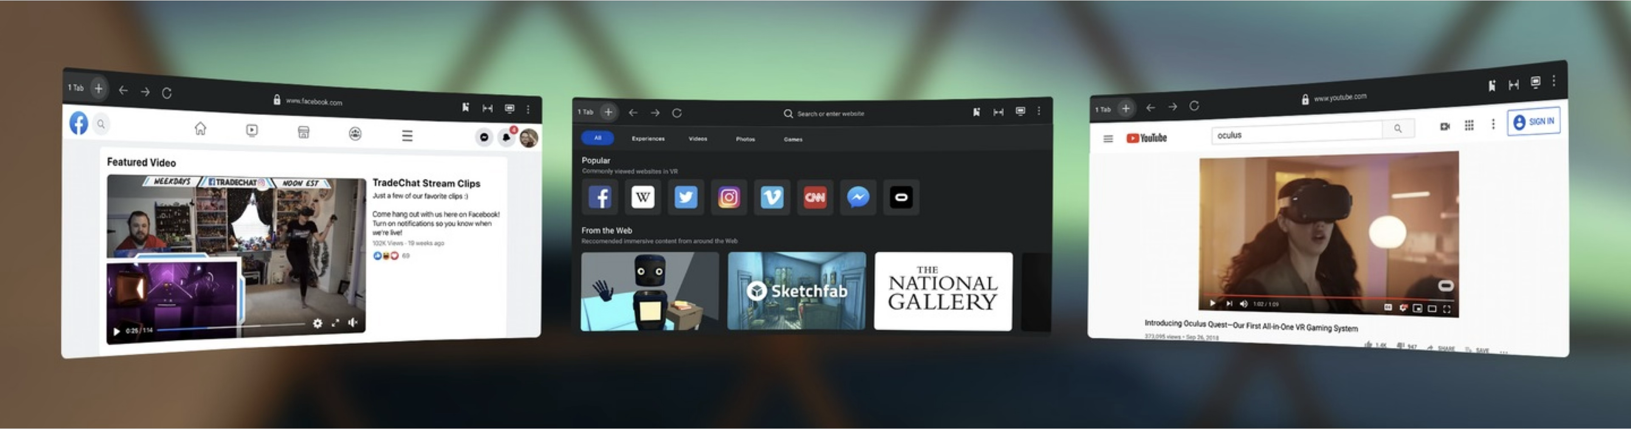1631x429 pixels.
Task: Click the YouTube SIGN IN button
Action: pyautogui.click(x=1533, y=121)
